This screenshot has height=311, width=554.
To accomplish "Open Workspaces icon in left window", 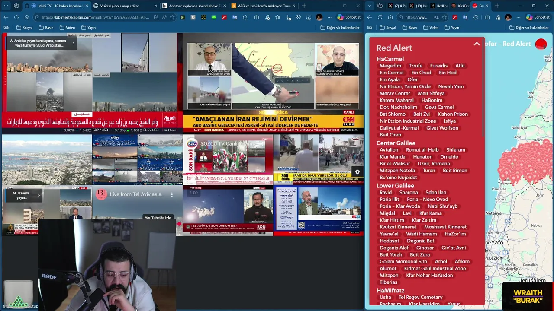I will (16, 6).
